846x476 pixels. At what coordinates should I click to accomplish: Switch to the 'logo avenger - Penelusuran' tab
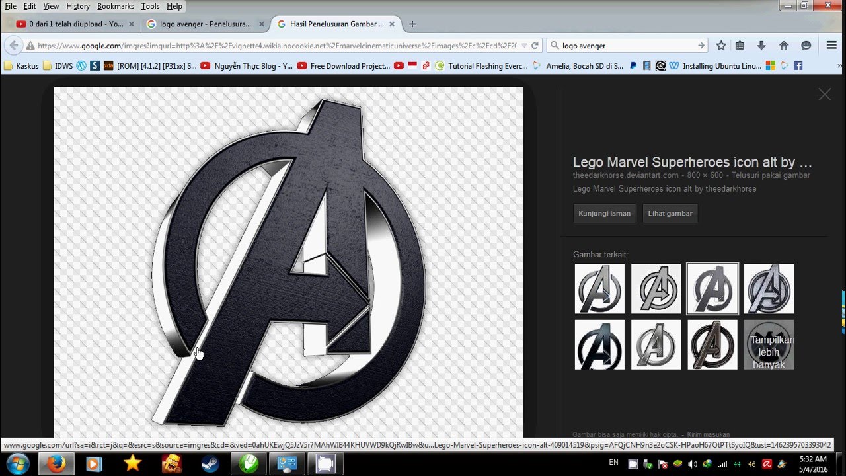[x=205, y=24]
